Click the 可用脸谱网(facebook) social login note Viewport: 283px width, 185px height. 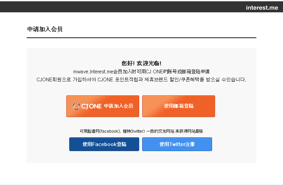pos(141,131)
